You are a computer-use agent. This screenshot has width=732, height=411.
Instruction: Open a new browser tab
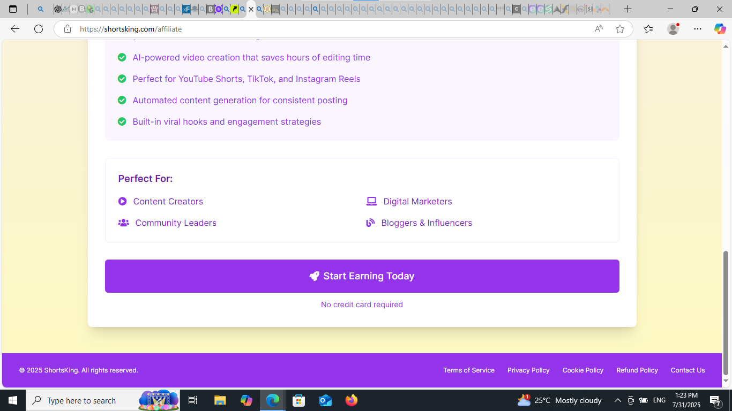pyautogui.click(x=628, y=9)
